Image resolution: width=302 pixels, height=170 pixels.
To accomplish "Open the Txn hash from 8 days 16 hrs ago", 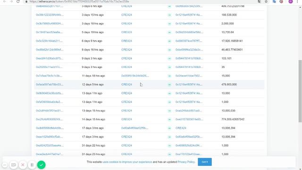I will 49,50.
